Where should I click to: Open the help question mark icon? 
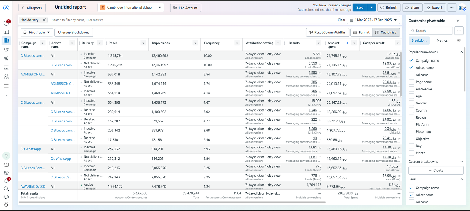click(6, 156)
